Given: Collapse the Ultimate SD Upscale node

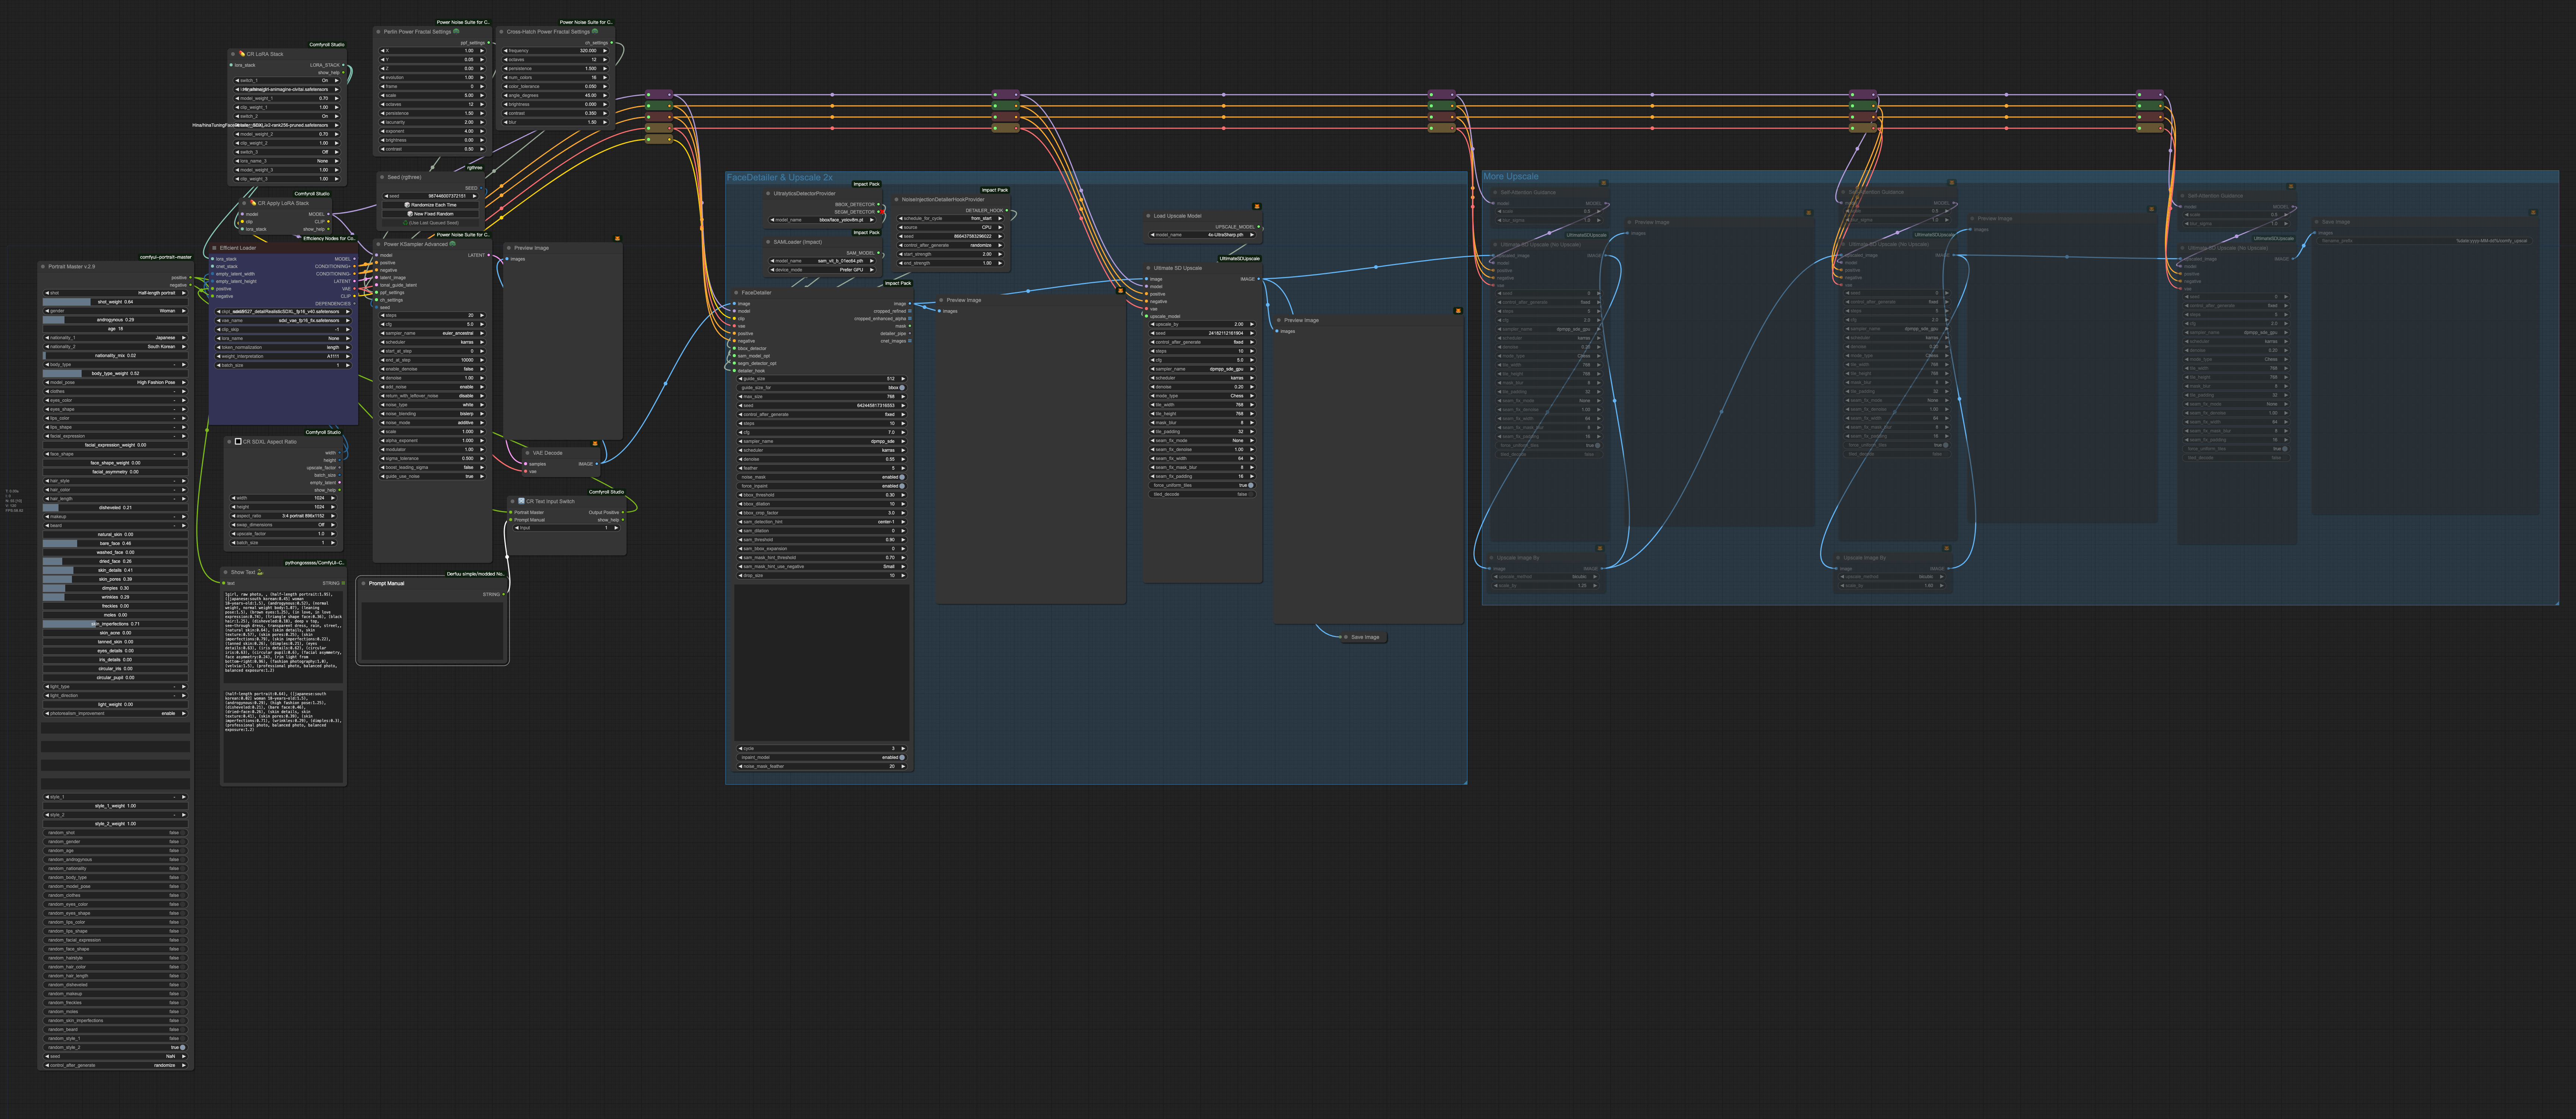Looking at the screenshot, I should (x=1148, y=268).
